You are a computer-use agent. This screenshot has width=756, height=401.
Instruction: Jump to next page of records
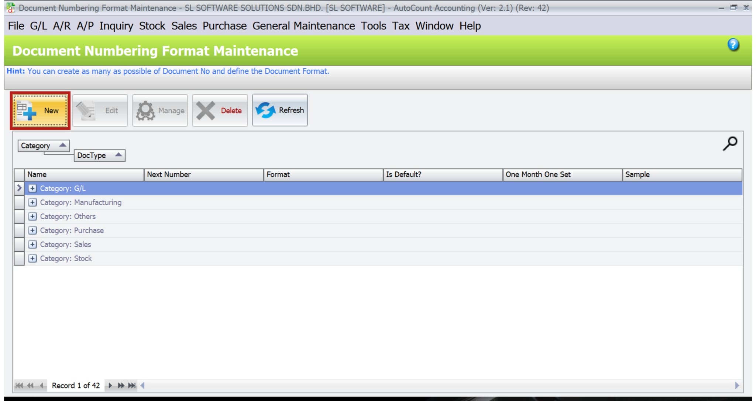121,386
